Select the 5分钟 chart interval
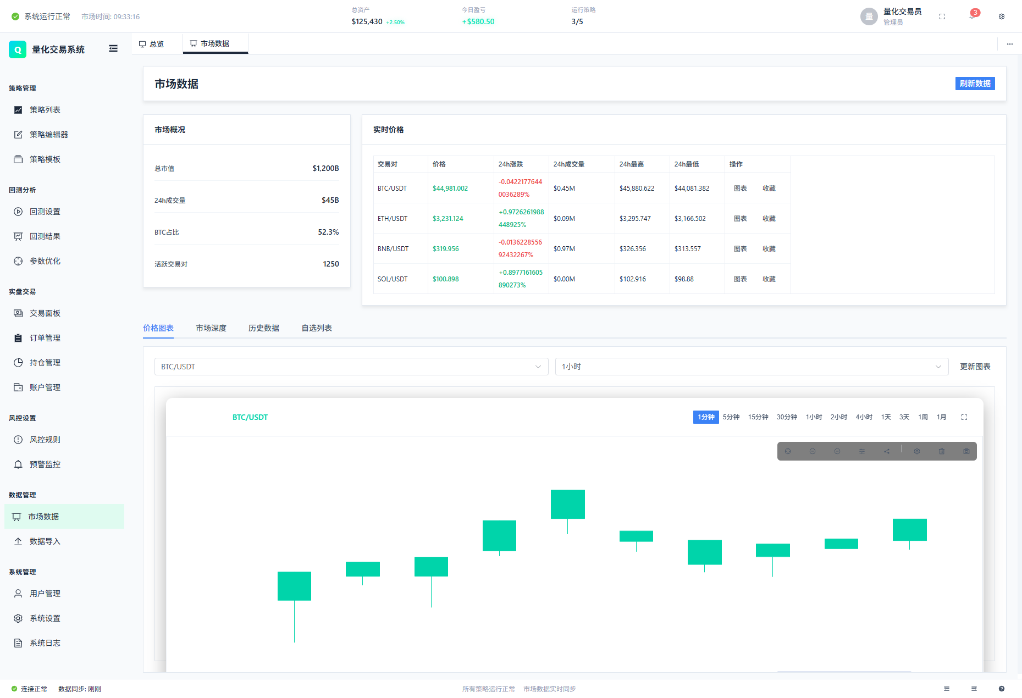This screenshot has width=1022, height=698. (x=731, y=417)
